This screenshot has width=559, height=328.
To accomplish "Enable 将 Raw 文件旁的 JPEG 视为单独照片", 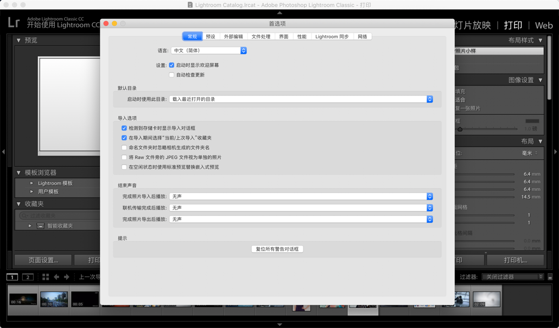I will click(x=124, y=157).
